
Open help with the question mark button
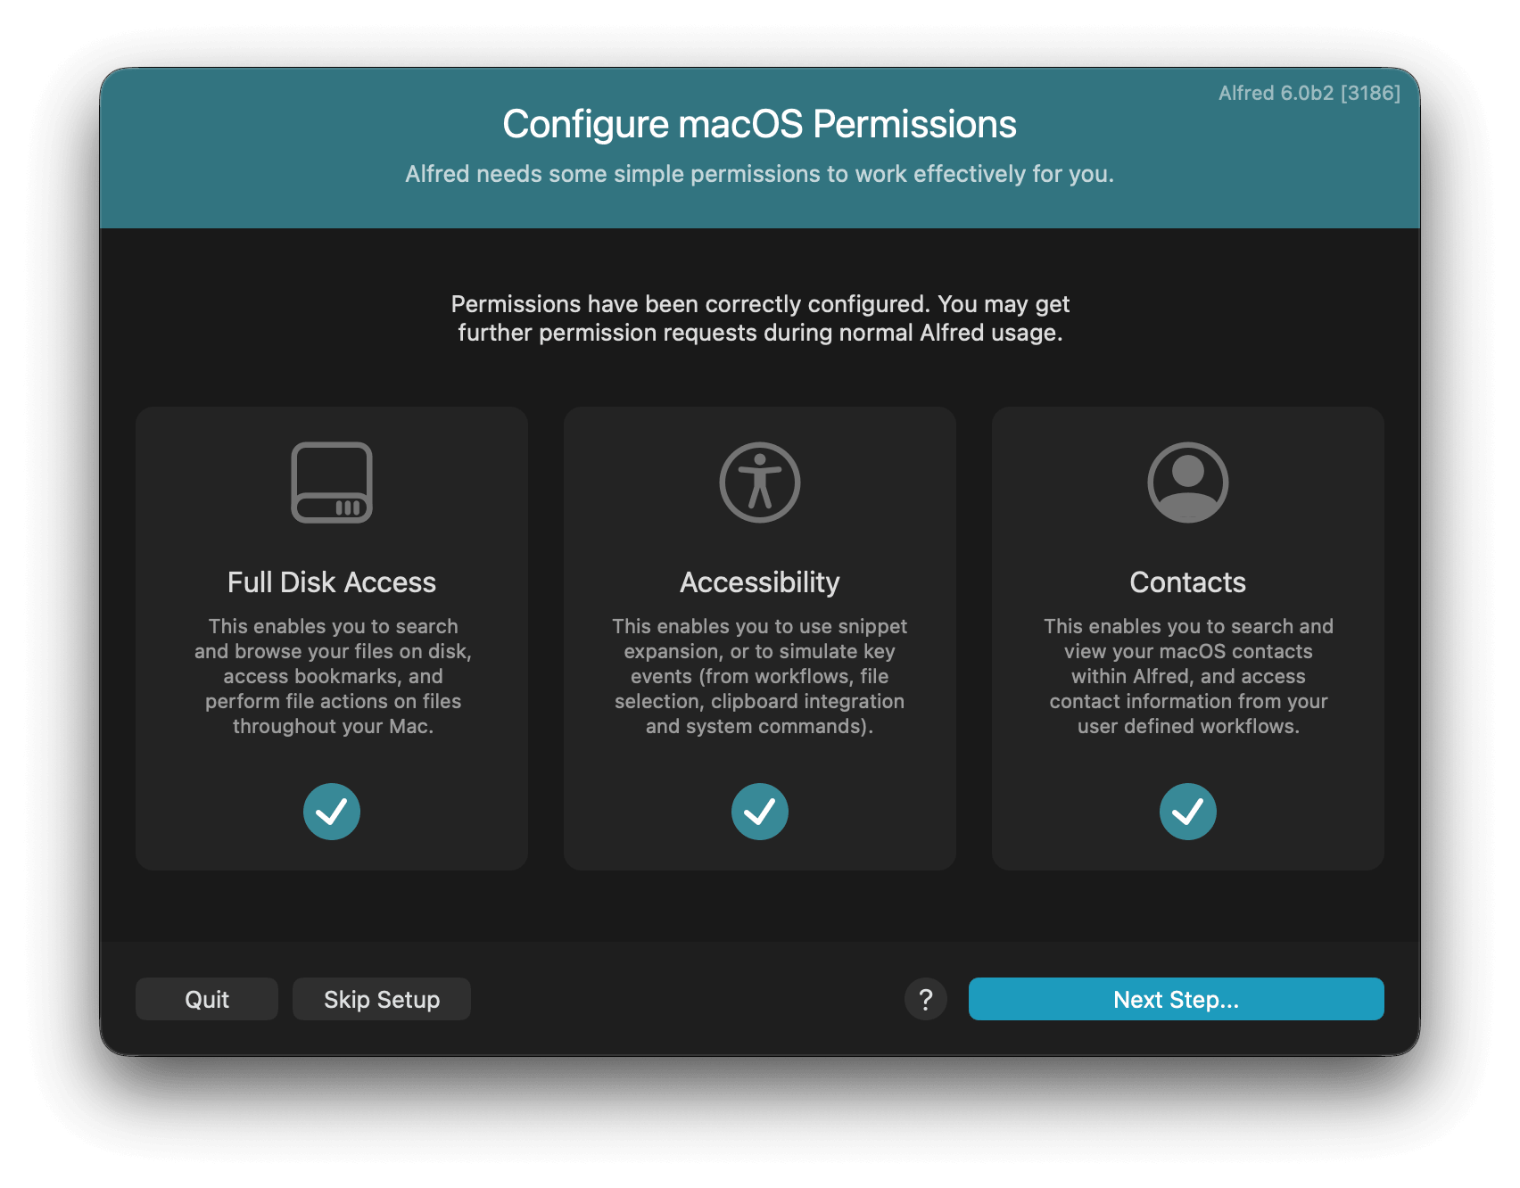[x=926, y=999]
